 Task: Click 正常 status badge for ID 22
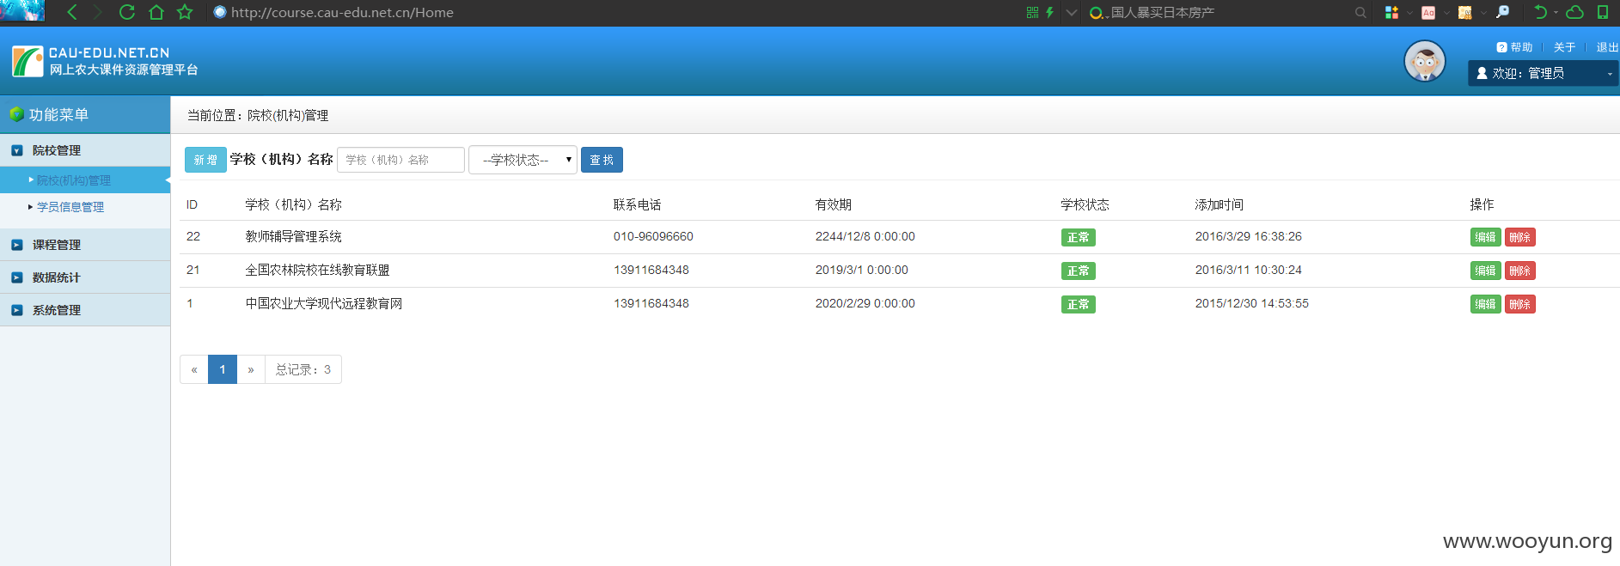coord(1078,238)
